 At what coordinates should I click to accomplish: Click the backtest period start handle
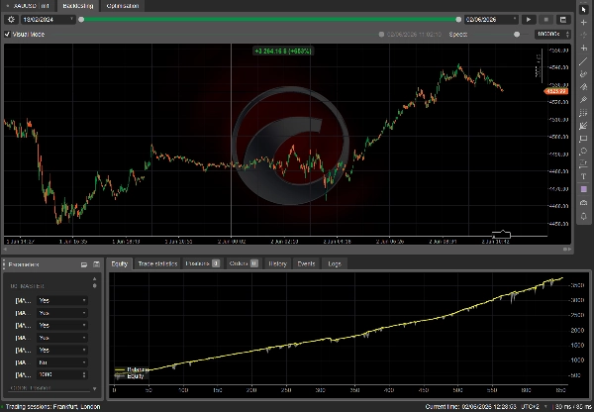pyautogui.click(x=81, y=20)
